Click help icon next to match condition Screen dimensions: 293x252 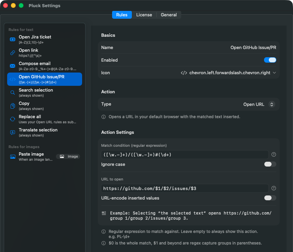click(274, 155)
